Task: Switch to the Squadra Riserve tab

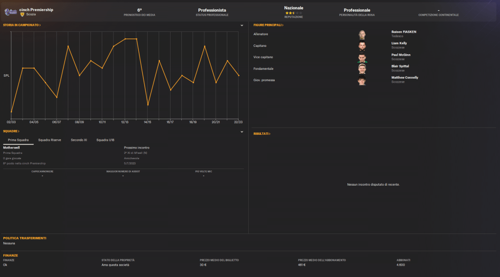Action: 49,140
